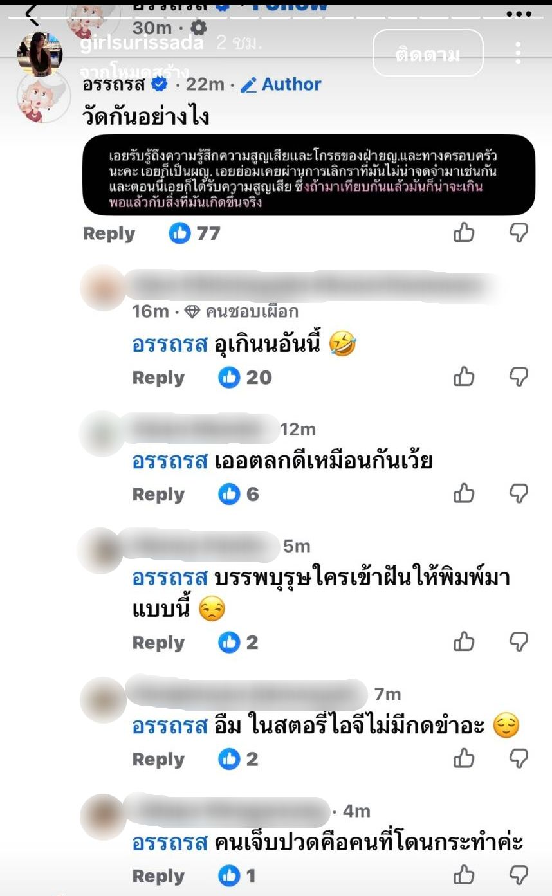This screenshot has height=896, width=552.
Task: Dislike the comment อุเกินนอันนี้
Action: [x=519, y=377]
